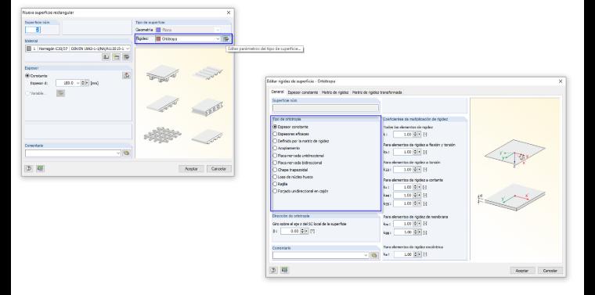
Task: Select the Rejilla radio button
Action: coord(275,184)
